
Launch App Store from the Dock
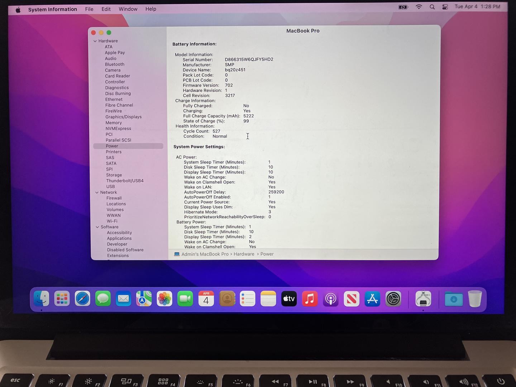tap(372, 298)
